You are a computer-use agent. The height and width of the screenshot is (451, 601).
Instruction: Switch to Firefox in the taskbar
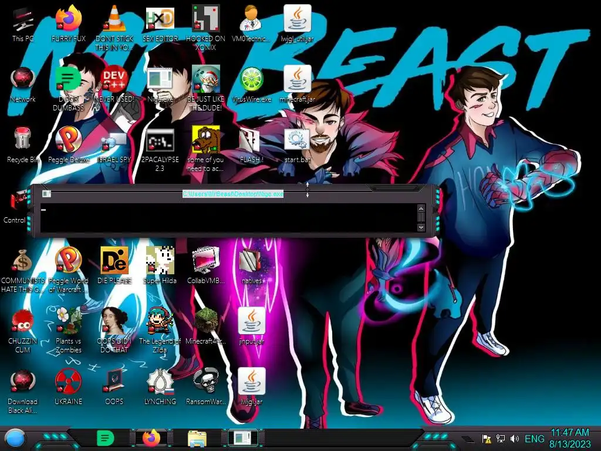pos(152,438)
